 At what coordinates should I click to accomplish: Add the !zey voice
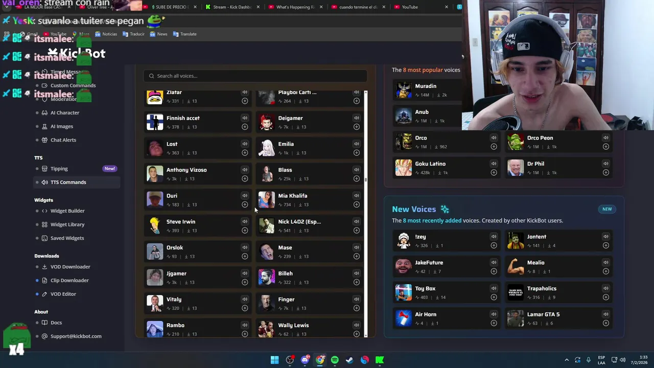[494, 245]
